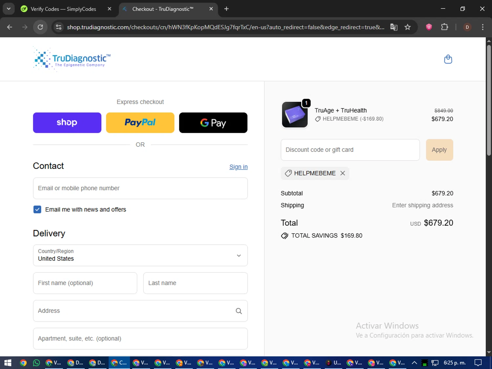Open the shopping cart bag icon
The width and height of the screenshot is (492, 369).
tap(448, 59)
